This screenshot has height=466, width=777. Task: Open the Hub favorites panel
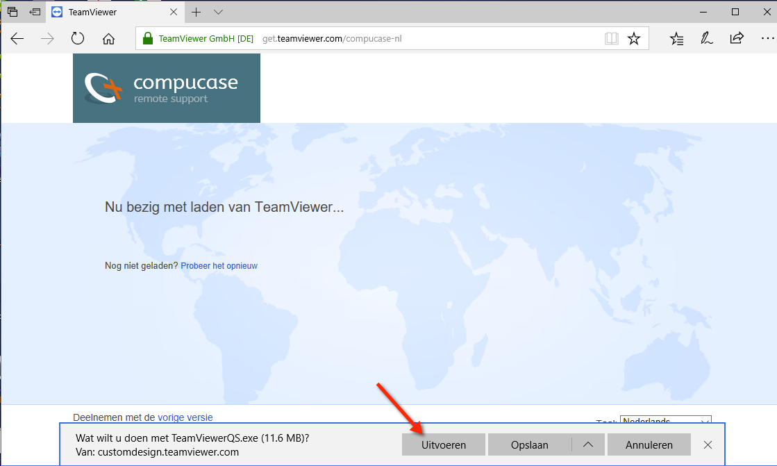(676, 39)
